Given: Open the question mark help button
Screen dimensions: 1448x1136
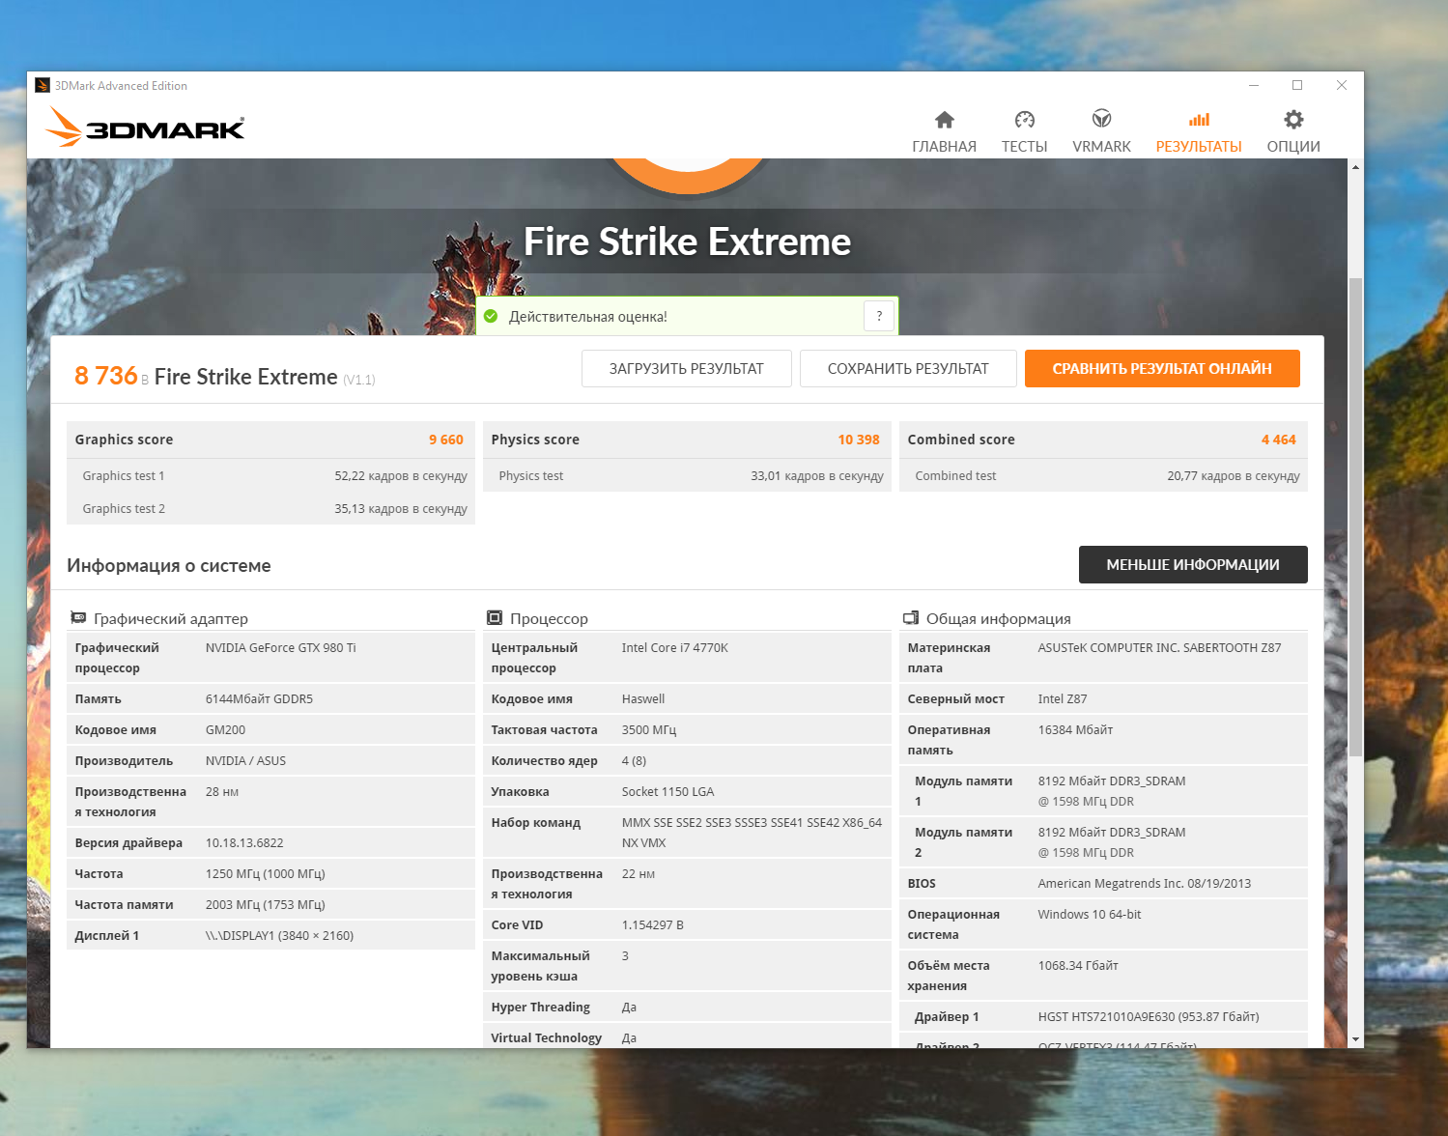Looking at the screenshot, I should (879, 316).
